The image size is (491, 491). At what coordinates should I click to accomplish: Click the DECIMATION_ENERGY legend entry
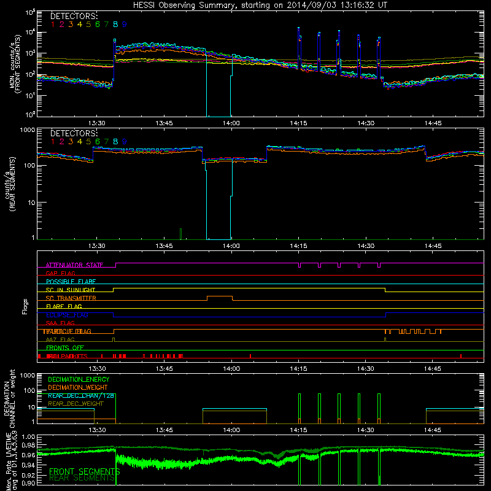79,379
